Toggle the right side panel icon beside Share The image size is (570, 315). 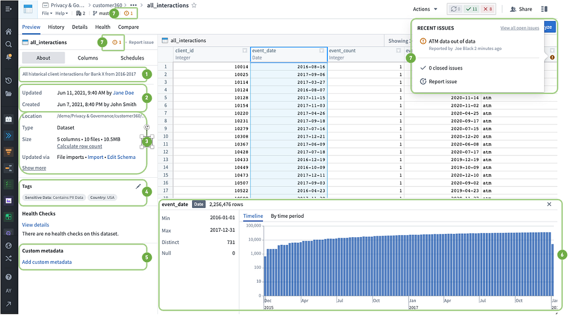tap(544, 9)
